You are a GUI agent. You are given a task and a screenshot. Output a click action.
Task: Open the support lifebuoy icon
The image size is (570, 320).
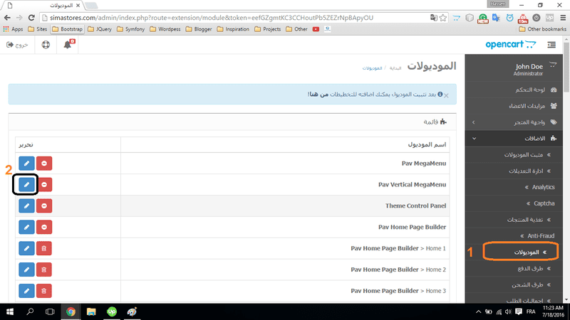click(x=46, y=45)
